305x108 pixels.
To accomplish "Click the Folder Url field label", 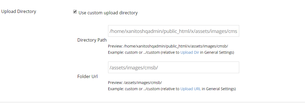I will pyautogui.click(x=87, y=76).
